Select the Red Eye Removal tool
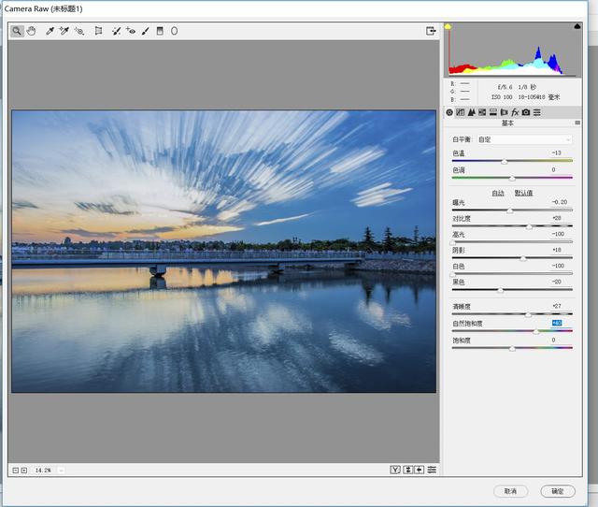Screen dimensions: 598x507 click(131, 31)
